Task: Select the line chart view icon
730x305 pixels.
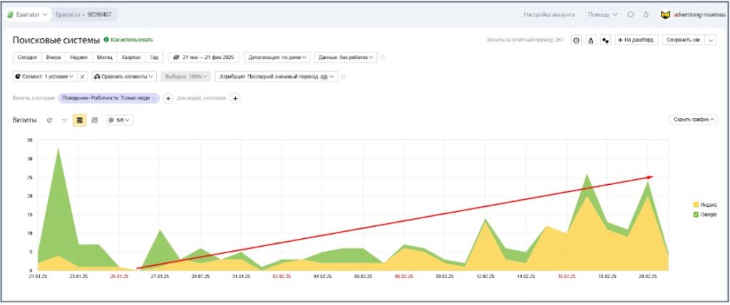Action: tap(64, 120)
